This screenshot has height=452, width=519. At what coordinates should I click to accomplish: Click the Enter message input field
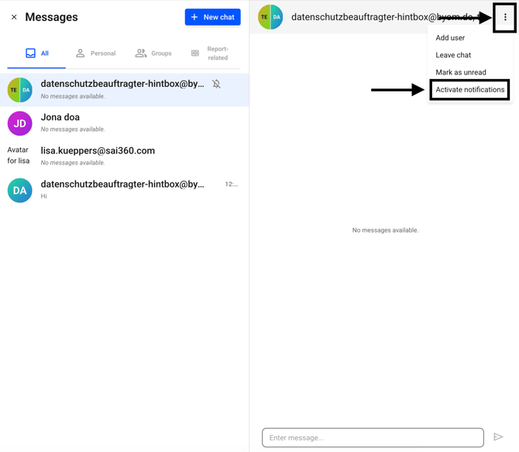(x=373, y=437)
